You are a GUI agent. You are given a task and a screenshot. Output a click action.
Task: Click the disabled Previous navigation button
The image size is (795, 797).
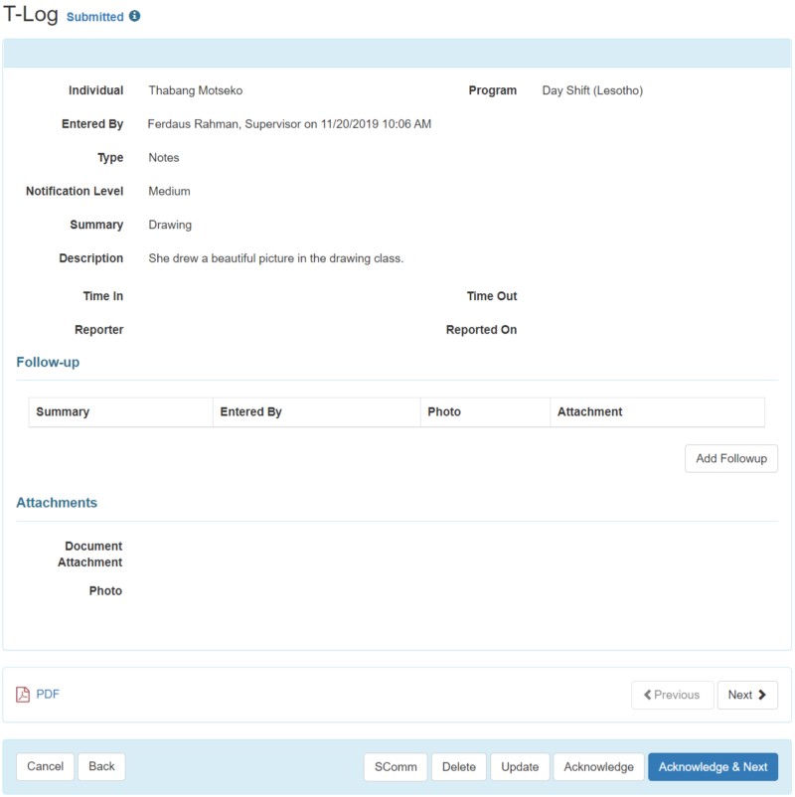(x=672, y=695)
